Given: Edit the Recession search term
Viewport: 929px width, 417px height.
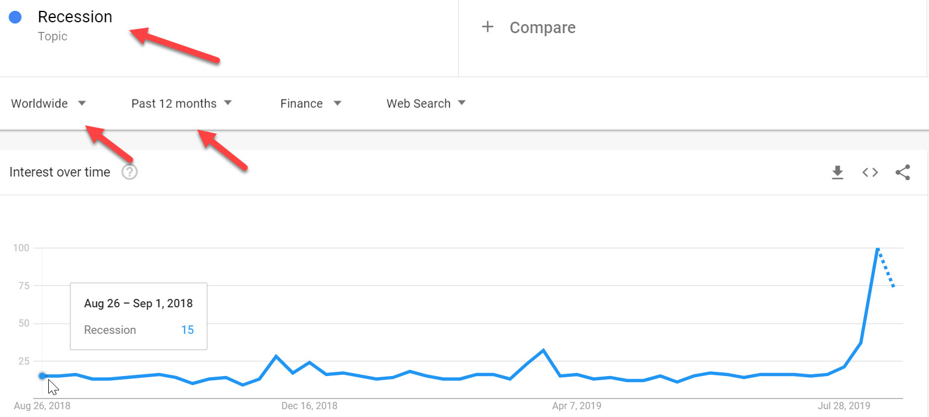Looking at the screenshot, I should pyautogui.click(x=75, y=17).
